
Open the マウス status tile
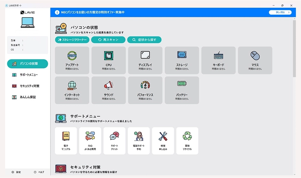pos(255,60)
